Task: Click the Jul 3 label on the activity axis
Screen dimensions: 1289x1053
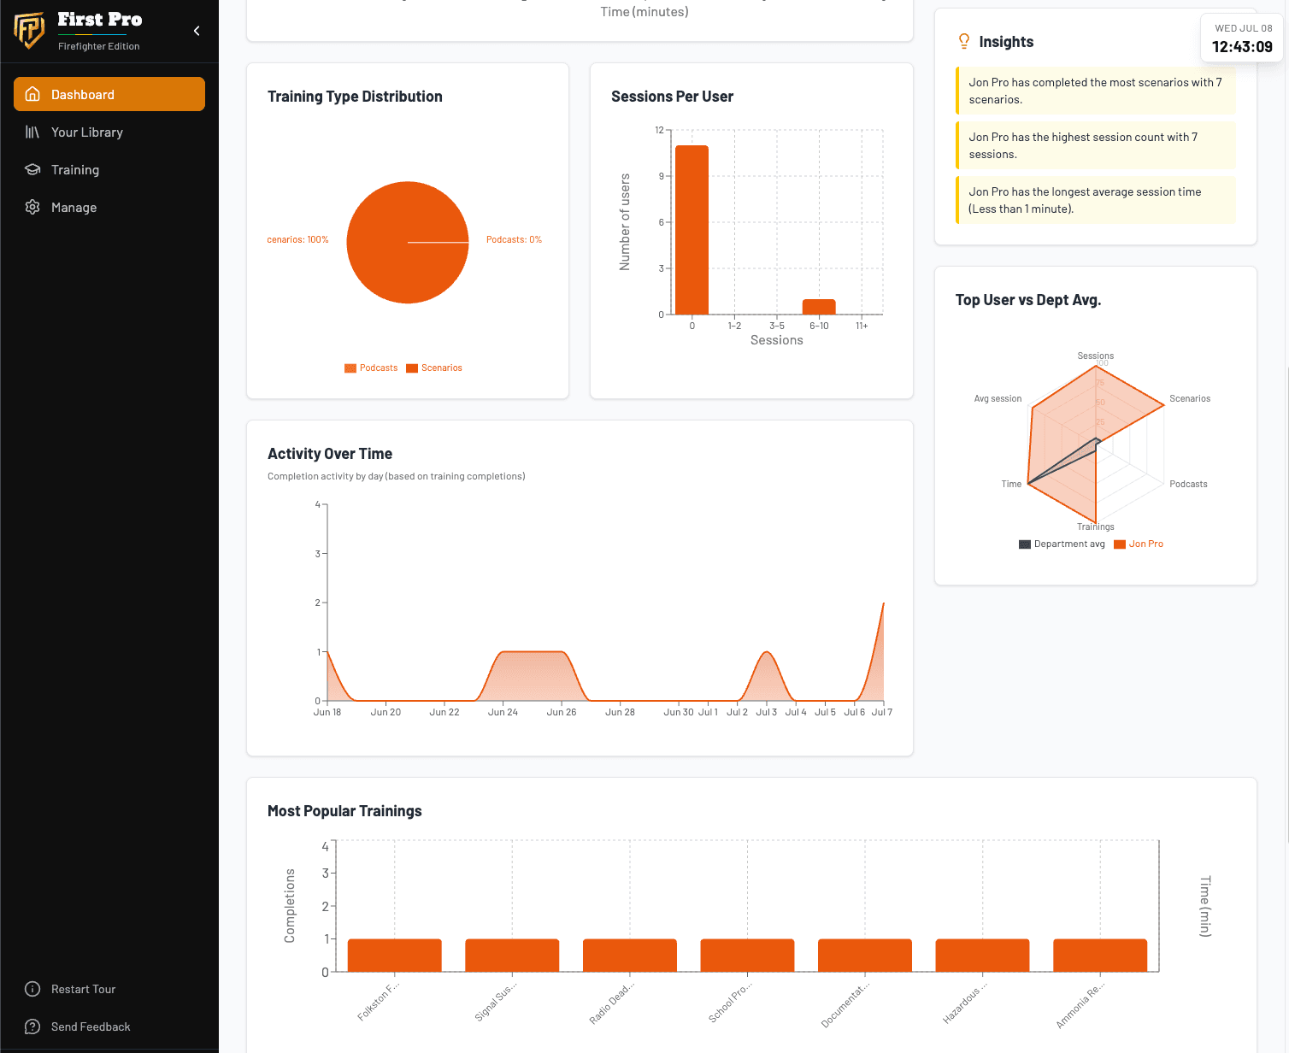Action: click(766, 712)
